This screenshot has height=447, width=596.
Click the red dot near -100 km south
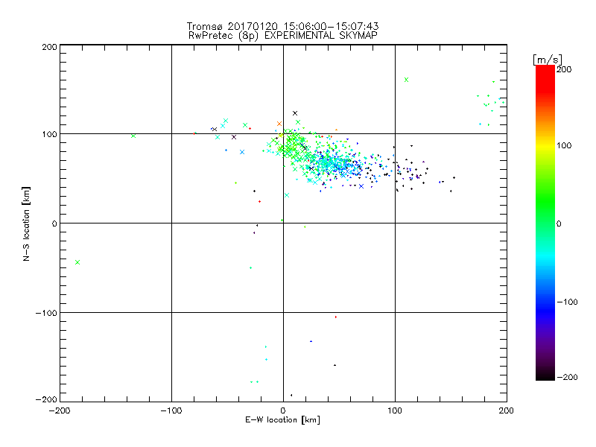click(x=336, y=317)
